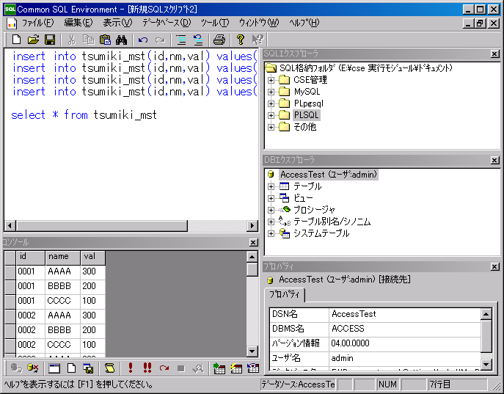
Task: Cut selection with the scissors icon
Action: 71,40
